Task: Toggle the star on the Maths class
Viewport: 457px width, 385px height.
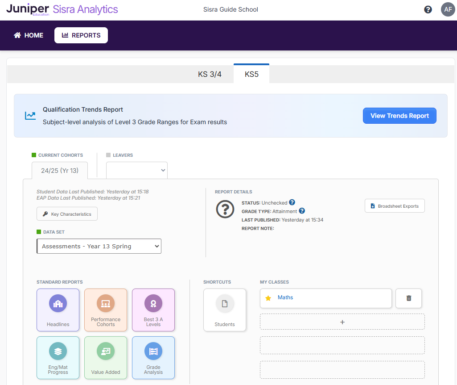Action: coord(268,298)
